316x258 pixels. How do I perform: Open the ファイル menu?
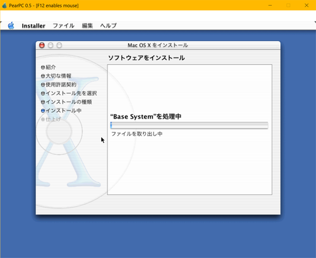coord(63,26)
